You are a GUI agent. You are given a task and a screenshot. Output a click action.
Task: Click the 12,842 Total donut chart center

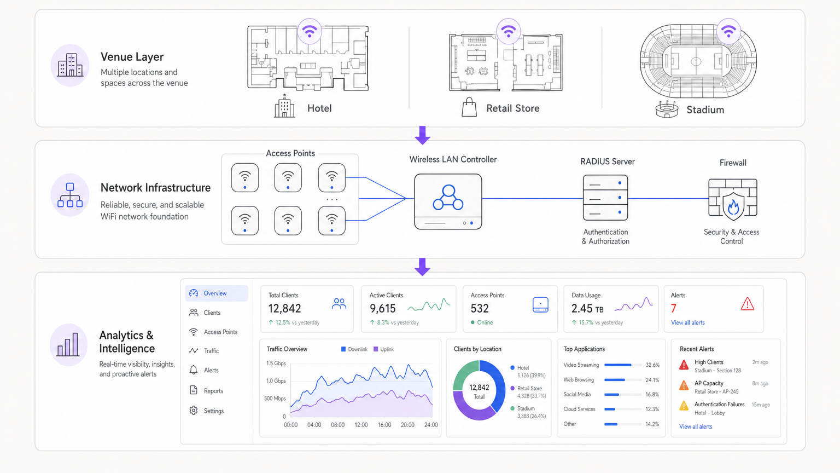click(x=479, y=390)
